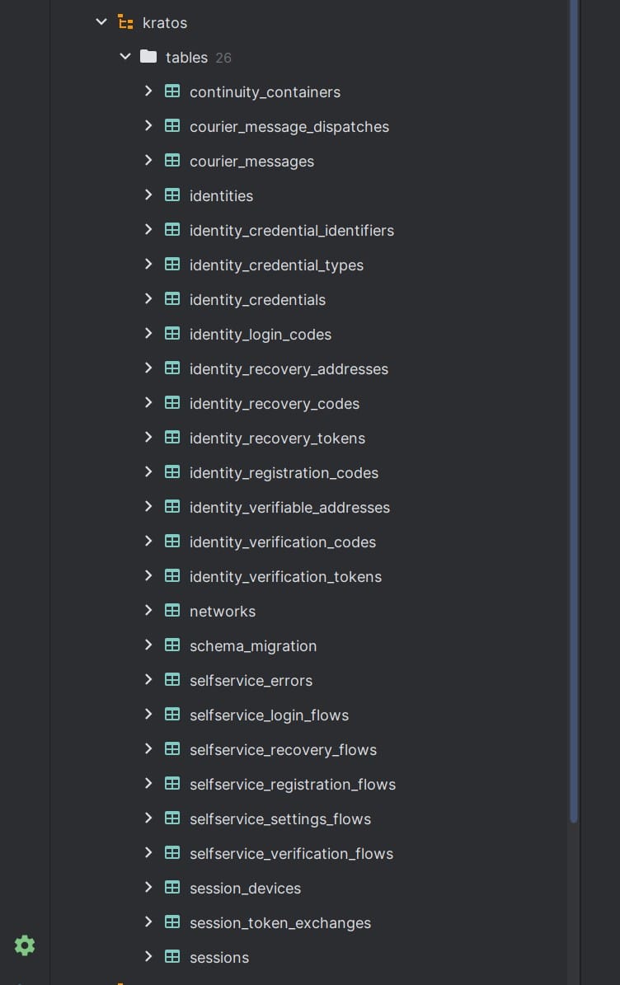Click the vertical scrollbar of the tree
The height and width of the screenshot is (985, 620).
coord(573,412)
